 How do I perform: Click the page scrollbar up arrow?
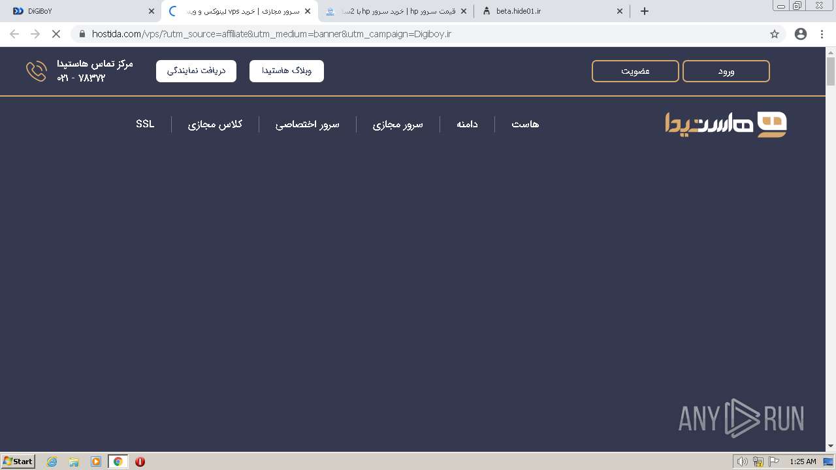pos(831,52)
